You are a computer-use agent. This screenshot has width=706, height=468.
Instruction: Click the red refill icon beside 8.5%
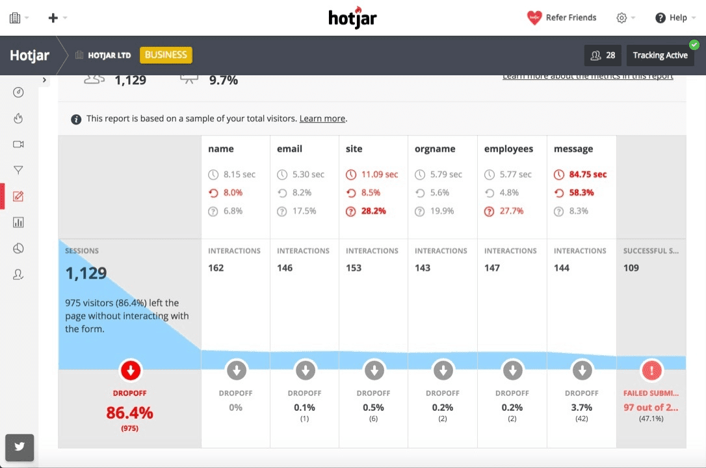[351, 193]
